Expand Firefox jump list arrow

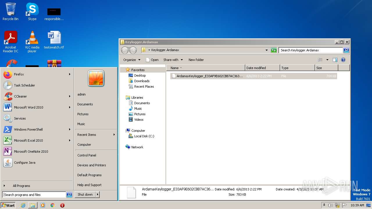tap(70, 74)
